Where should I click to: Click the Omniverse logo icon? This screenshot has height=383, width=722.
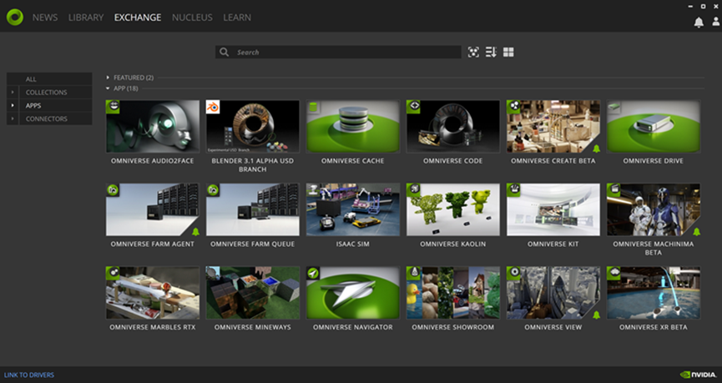(15, 17)
